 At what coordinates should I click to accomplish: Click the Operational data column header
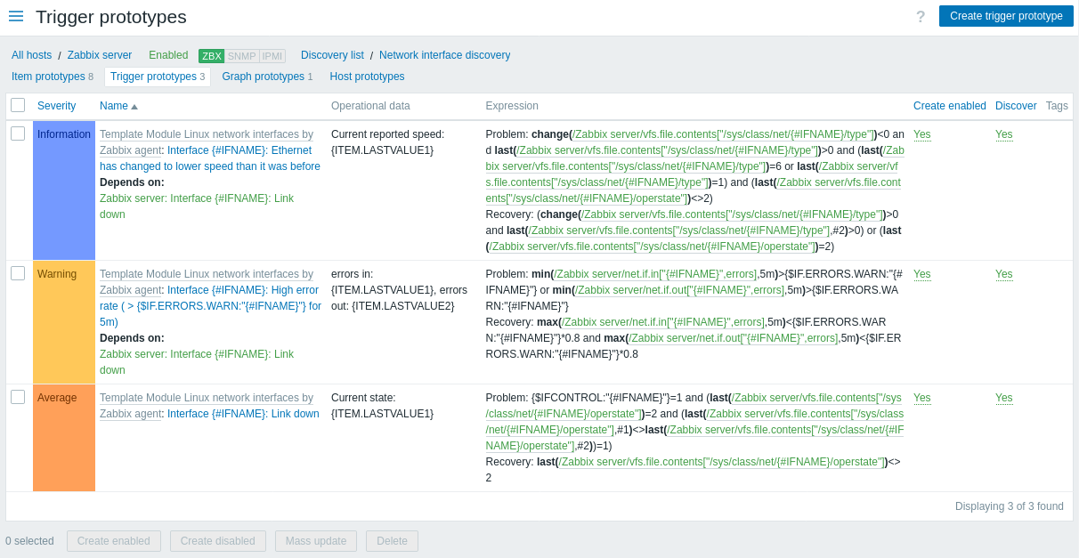(370, 106)
